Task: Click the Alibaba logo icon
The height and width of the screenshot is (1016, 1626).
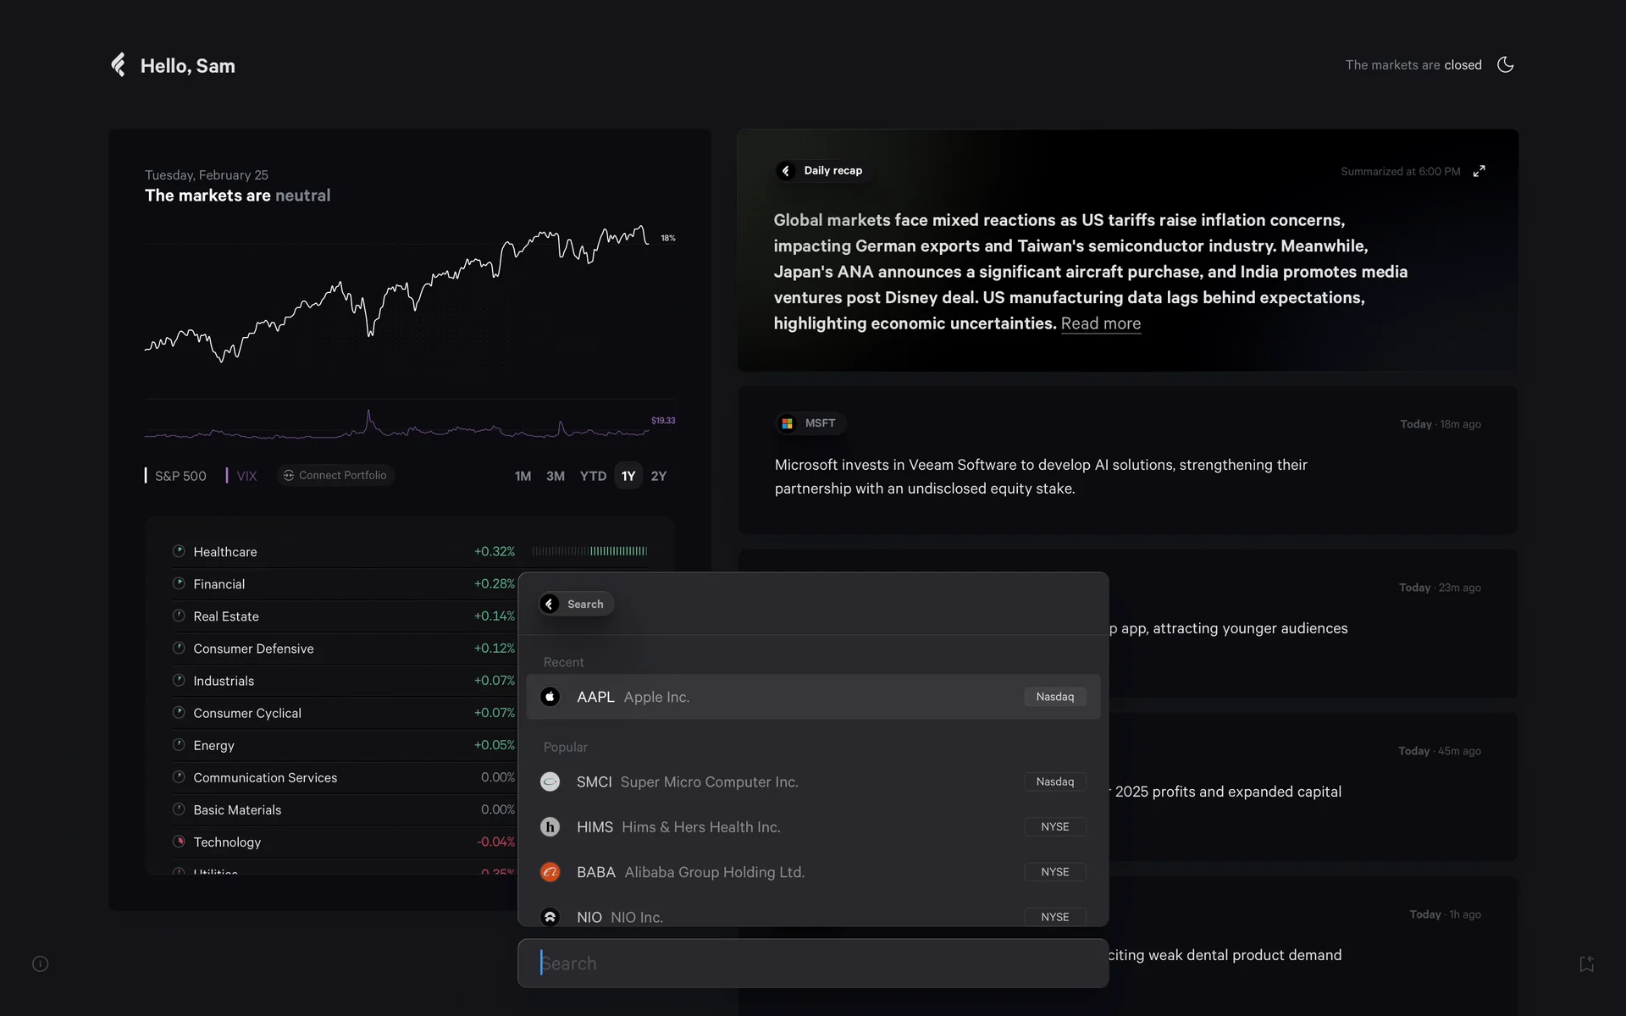Action: click(x=550, y=872)
